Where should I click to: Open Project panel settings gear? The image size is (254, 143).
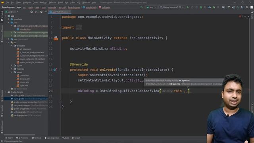click(x=41, y=12)
